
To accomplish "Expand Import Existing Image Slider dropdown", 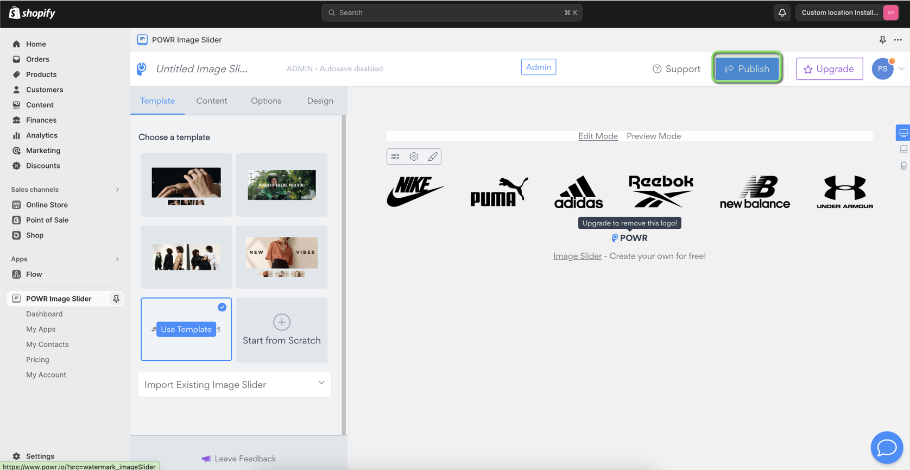I will [235, 384].
